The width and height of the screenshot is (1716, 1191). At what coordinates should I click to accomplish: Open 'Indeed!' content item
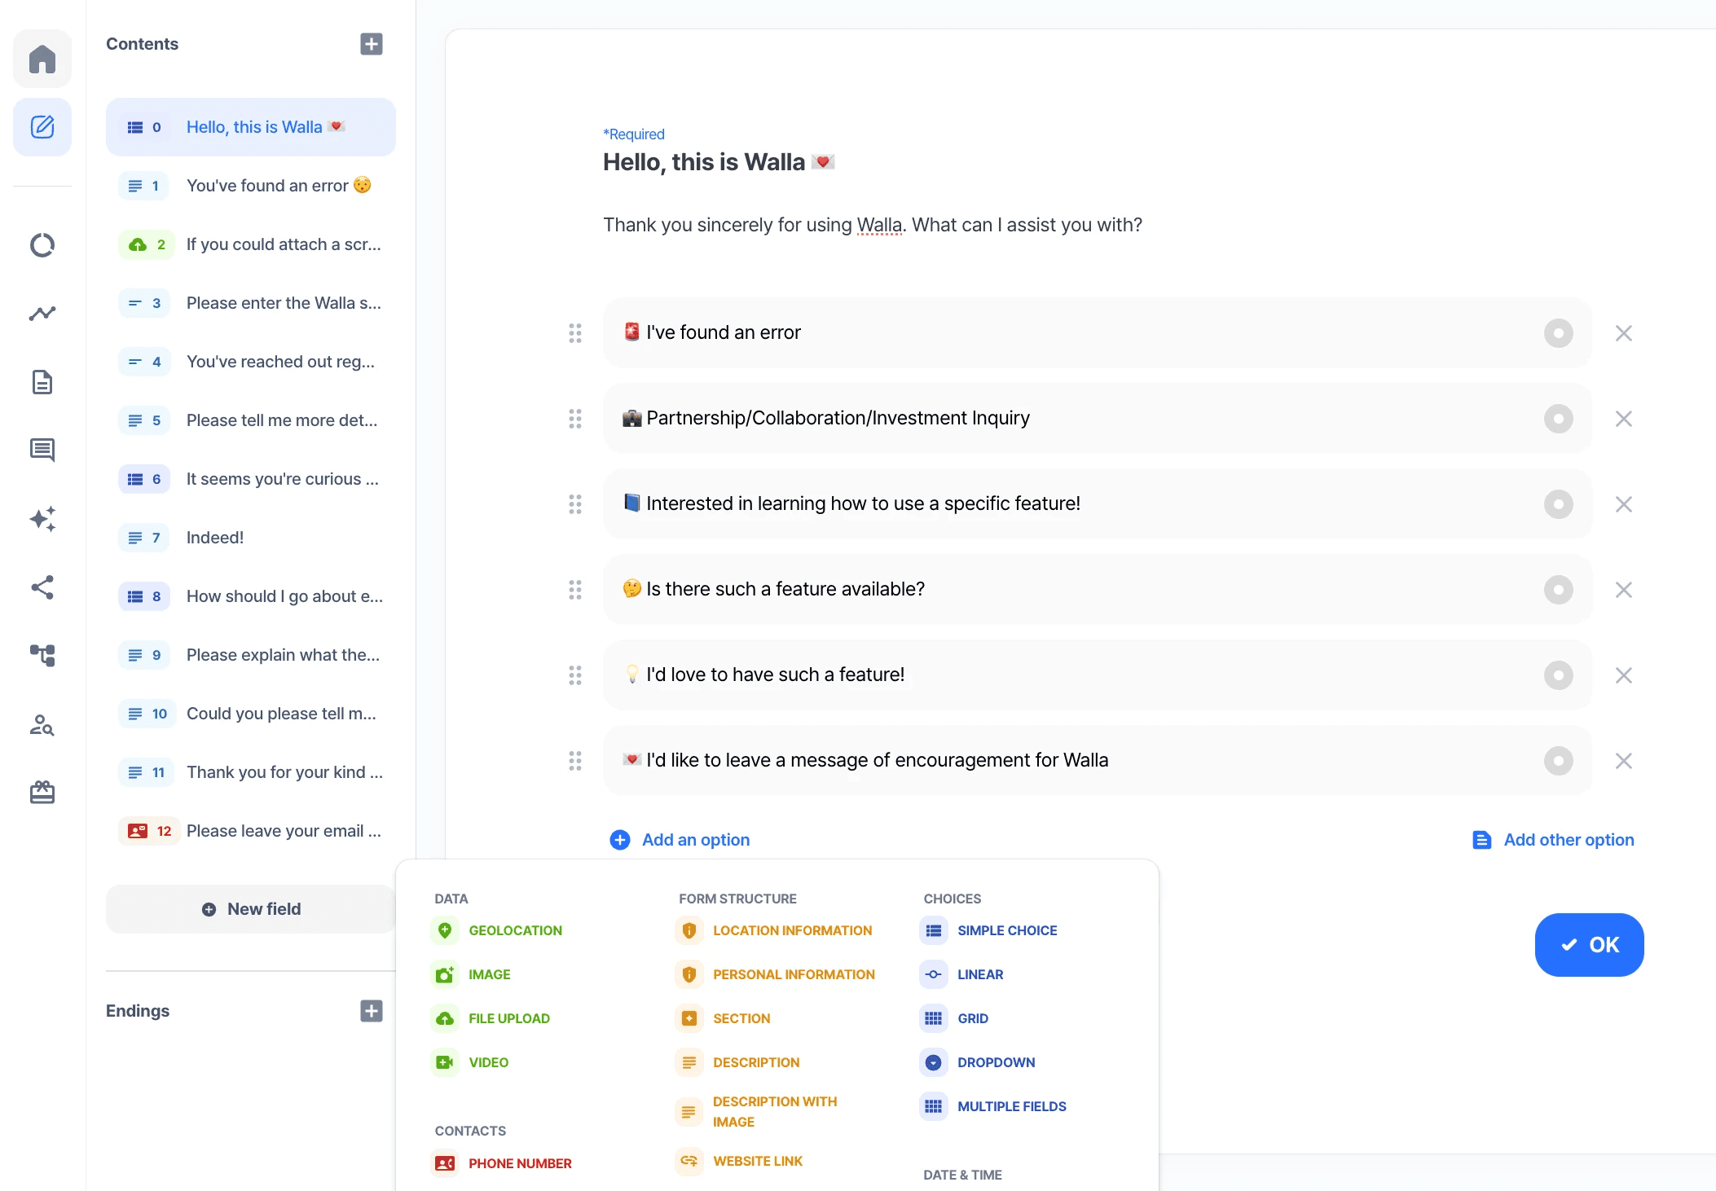tap(251, 538)
